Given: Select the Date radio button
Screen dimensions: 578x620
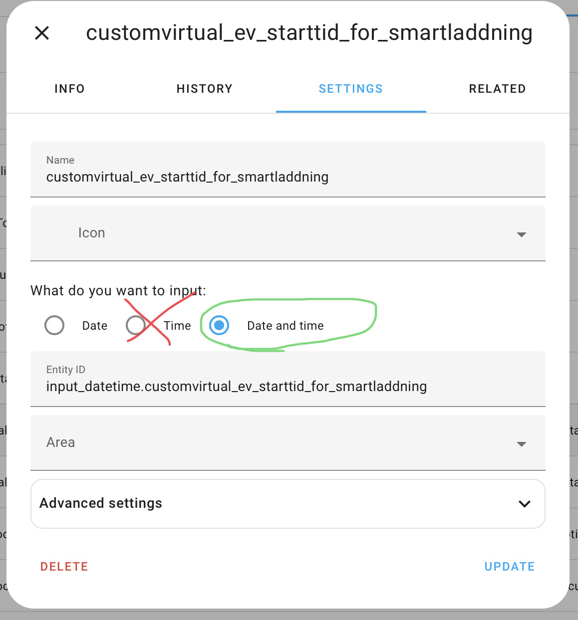Looking at the screenshot, I should 54,325.
